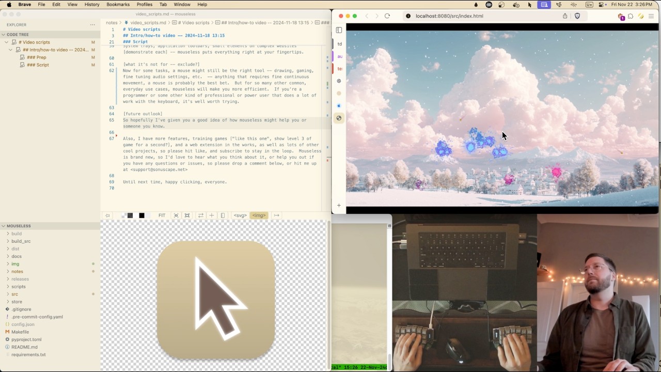The height and width of the screenshot is (372, 661).
Task: Open the Apple menu
Action: click(9, 5)
